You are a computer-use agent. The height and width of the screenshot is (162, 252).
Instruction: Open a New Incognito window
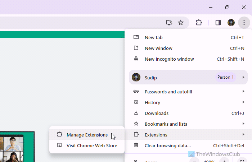tap(188, 59)
